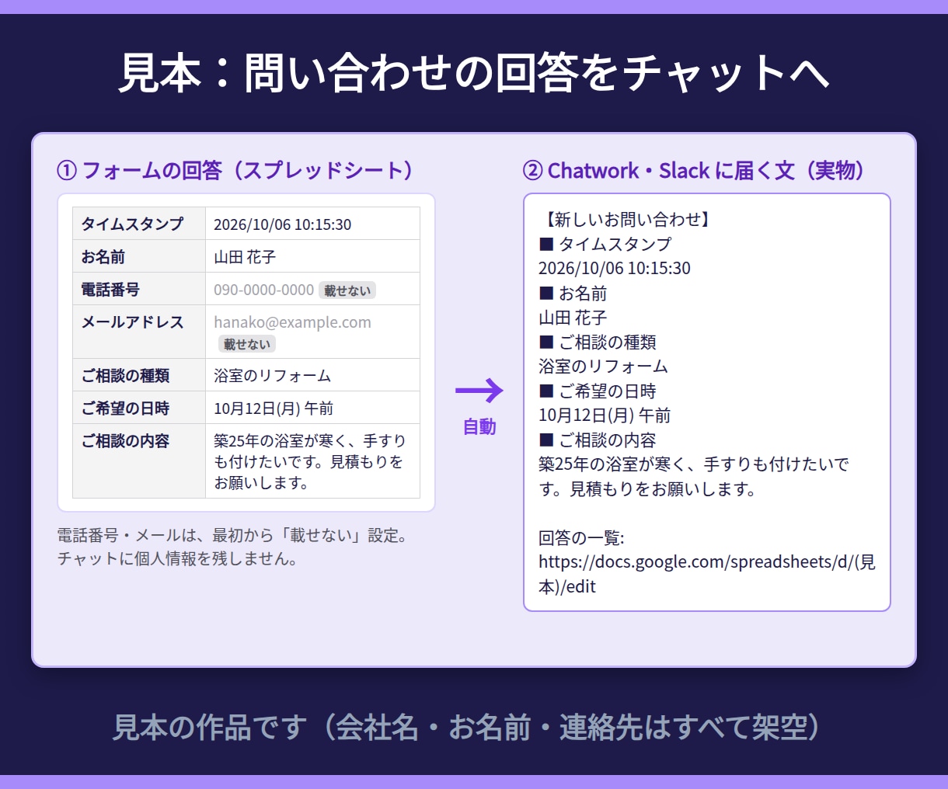Click the 回答の一覧: label in the message
Viewport: 948px width, 789px height.
[581, 538]
